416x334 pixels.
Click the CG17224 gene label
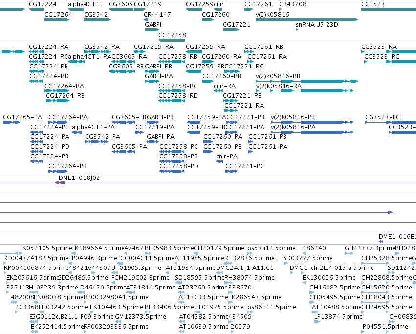(x=43, y=4)
